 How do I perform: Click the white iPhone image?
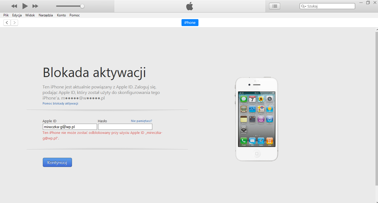point(257,119)
